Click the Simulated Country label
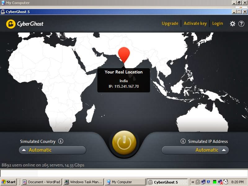The height and width of the screenshot is (186, 248). tap(38, 141)
